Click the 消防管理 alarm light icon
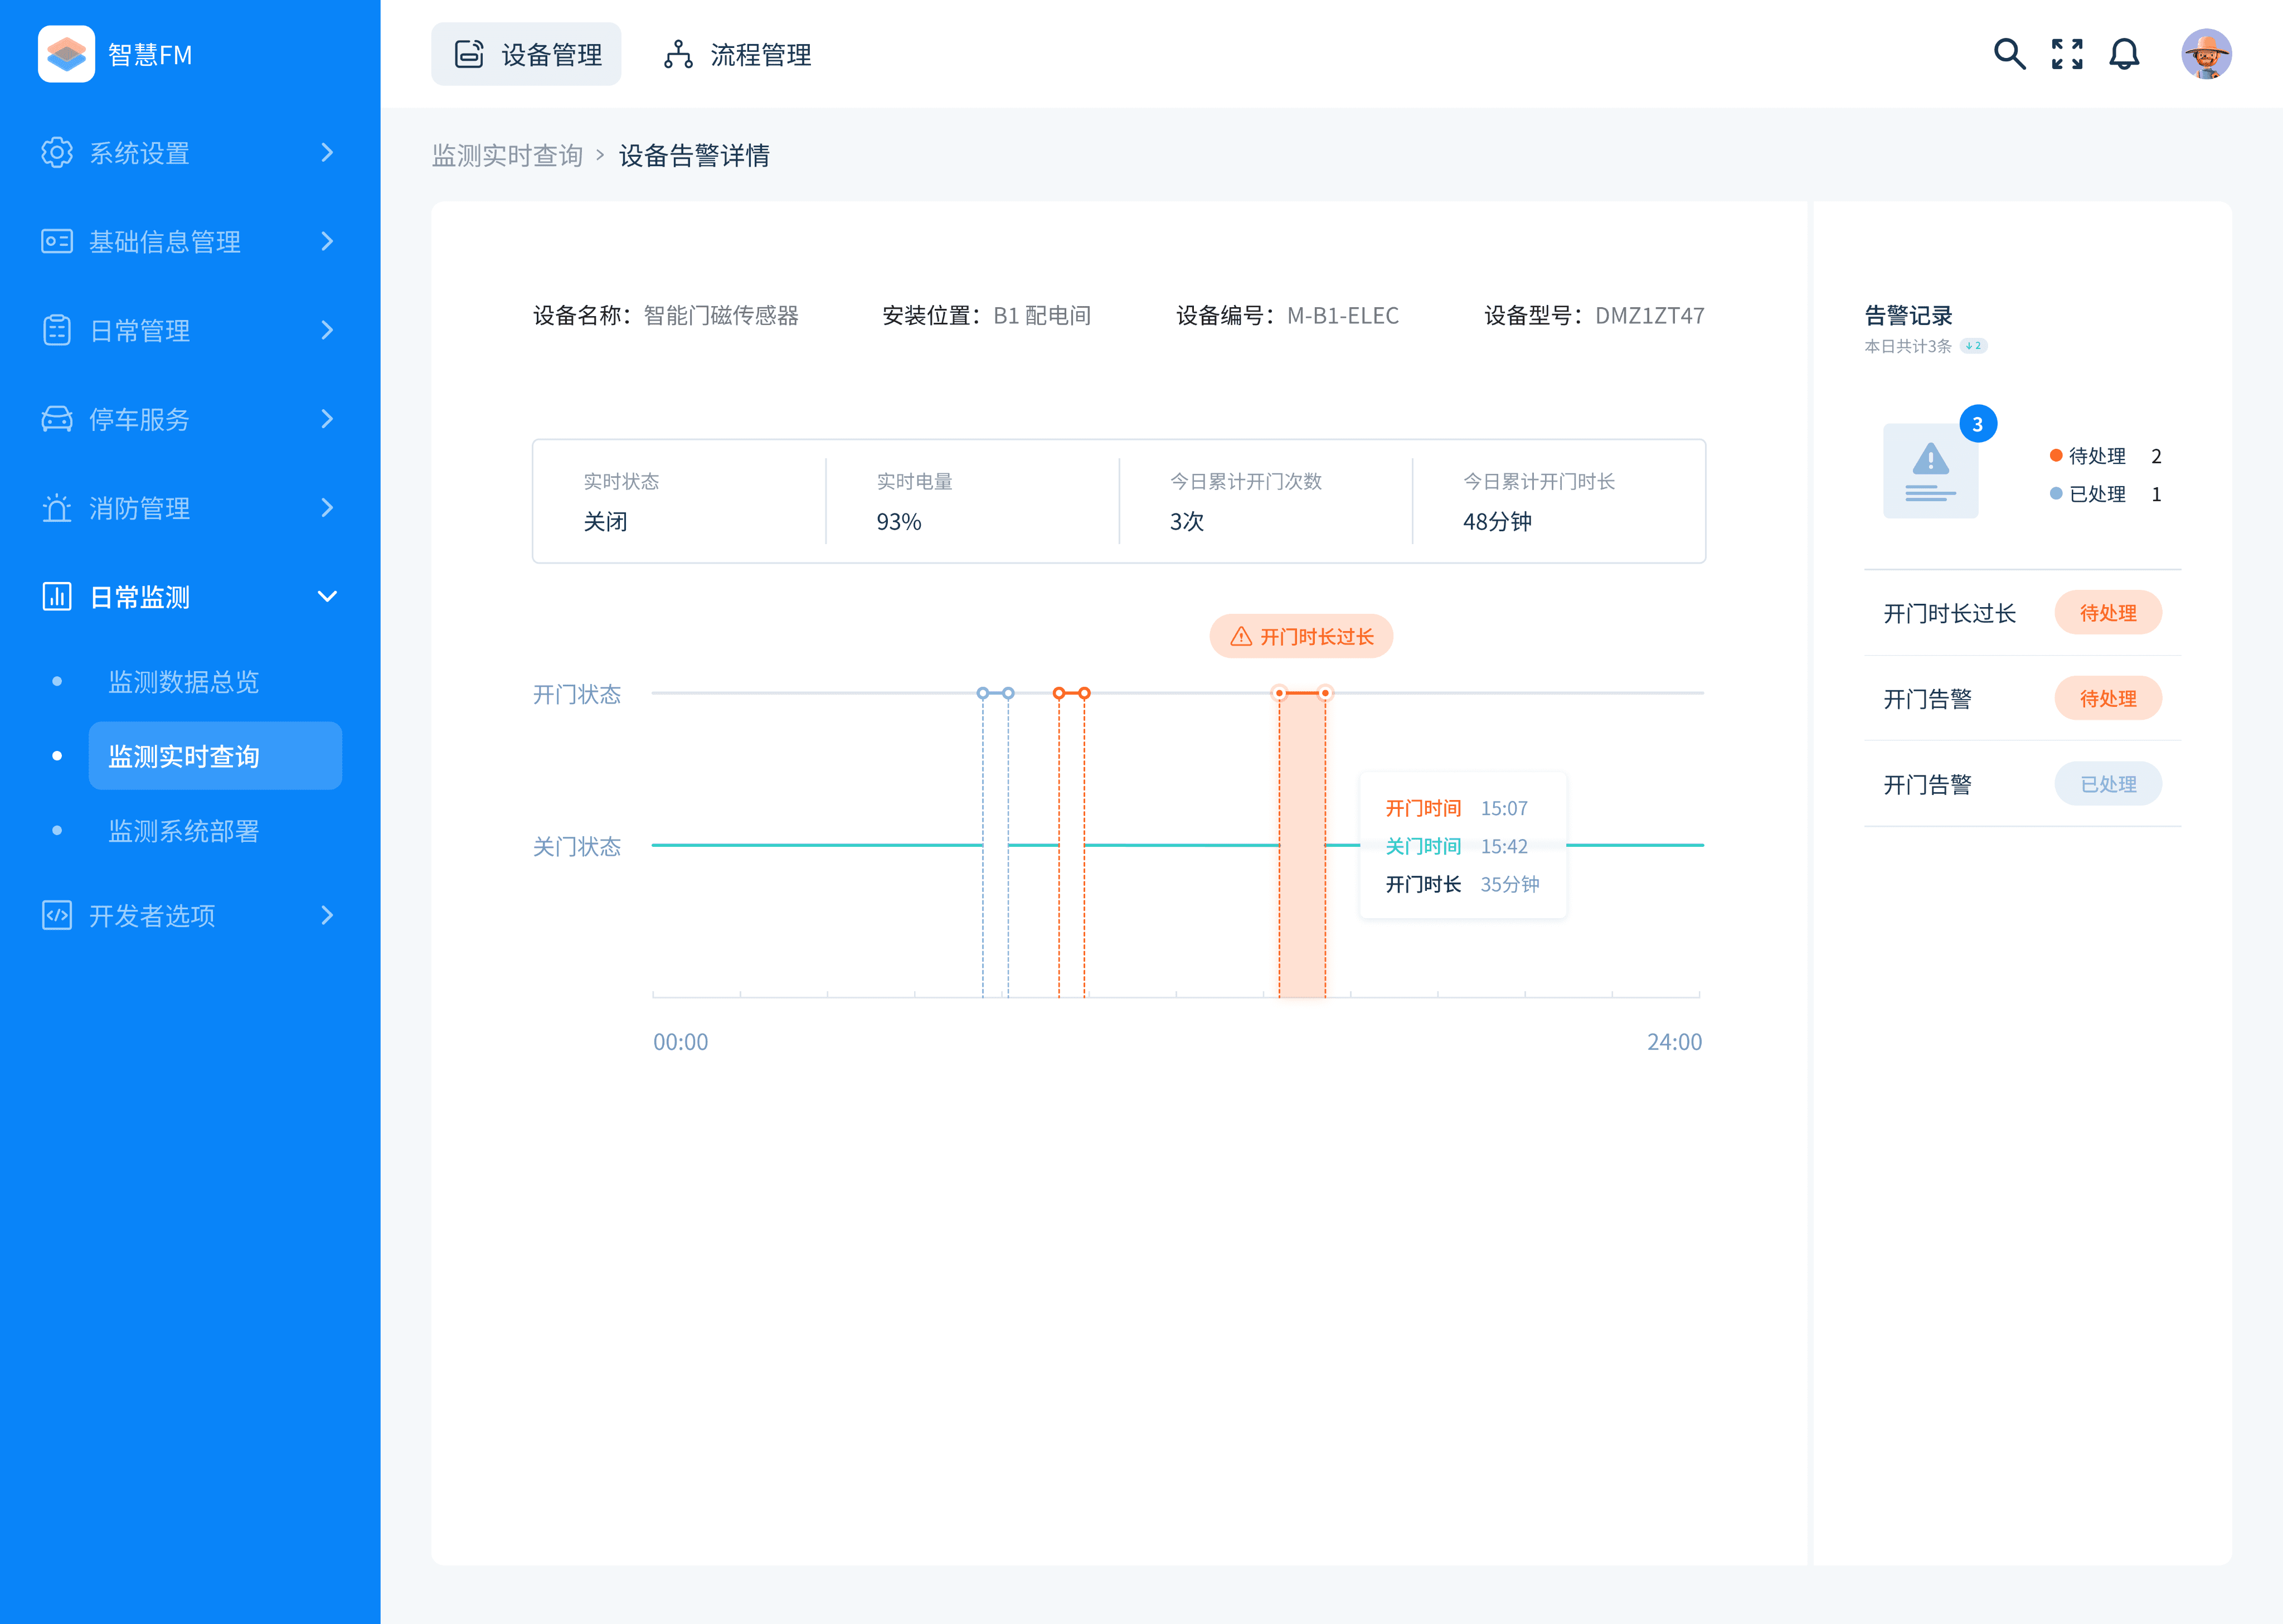The width and height of the screenshot is (2283, 1624). 57,508
